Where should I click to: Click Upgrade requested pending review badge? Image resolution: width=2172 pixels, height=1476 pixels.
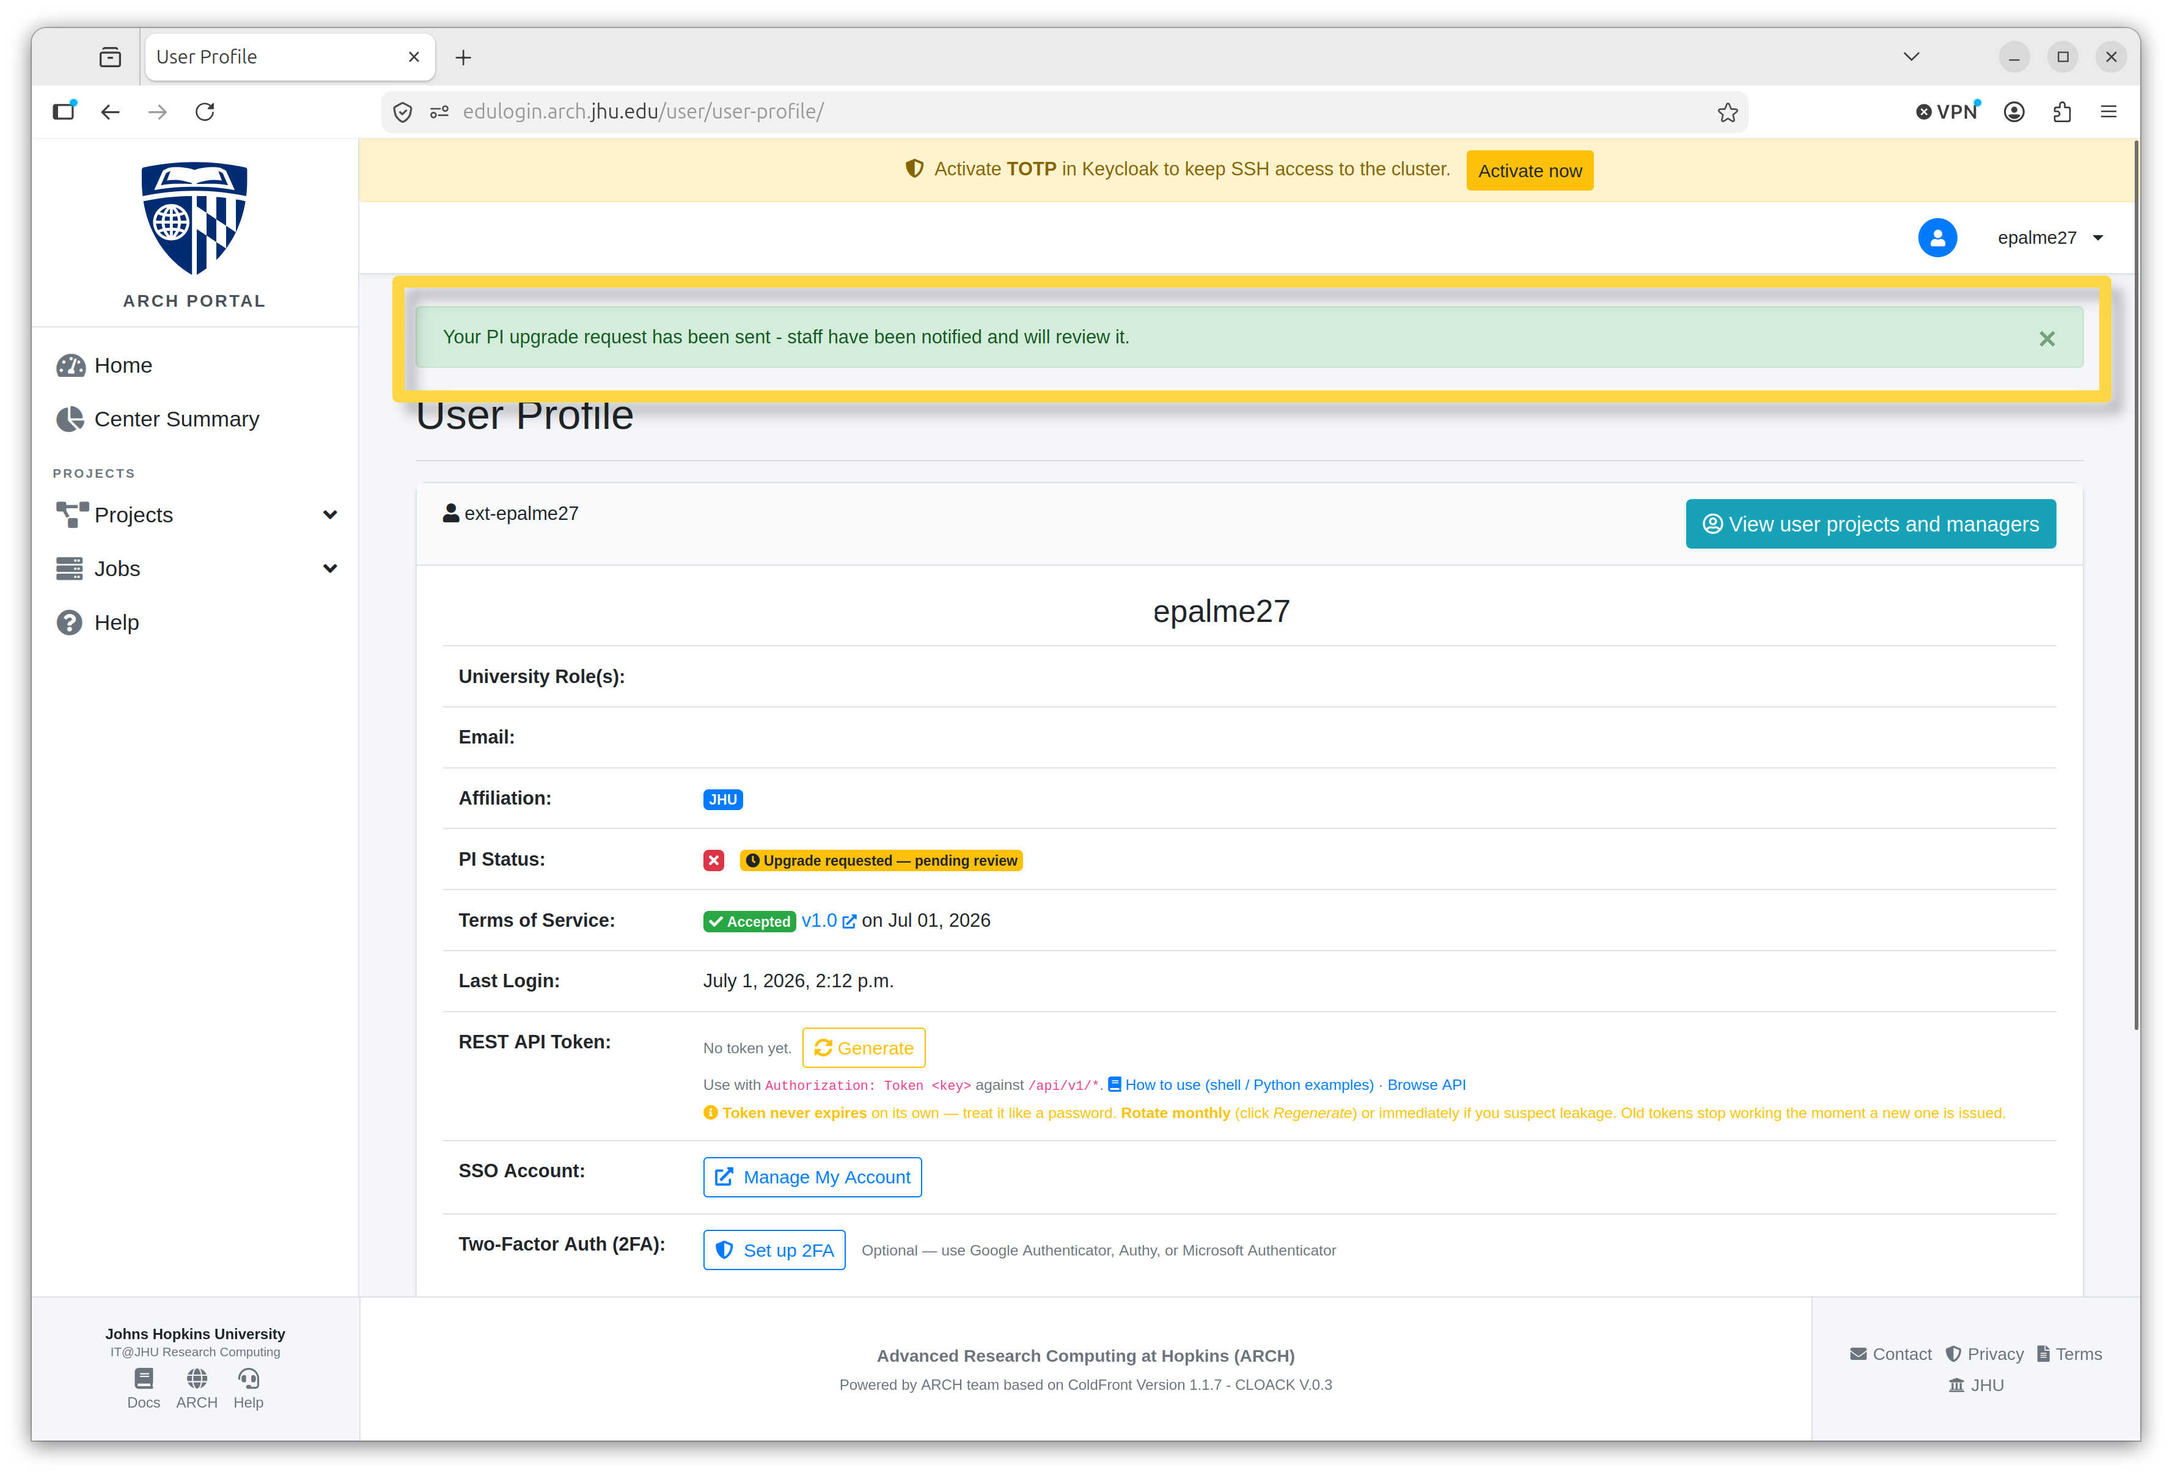(x=881, y=860)
